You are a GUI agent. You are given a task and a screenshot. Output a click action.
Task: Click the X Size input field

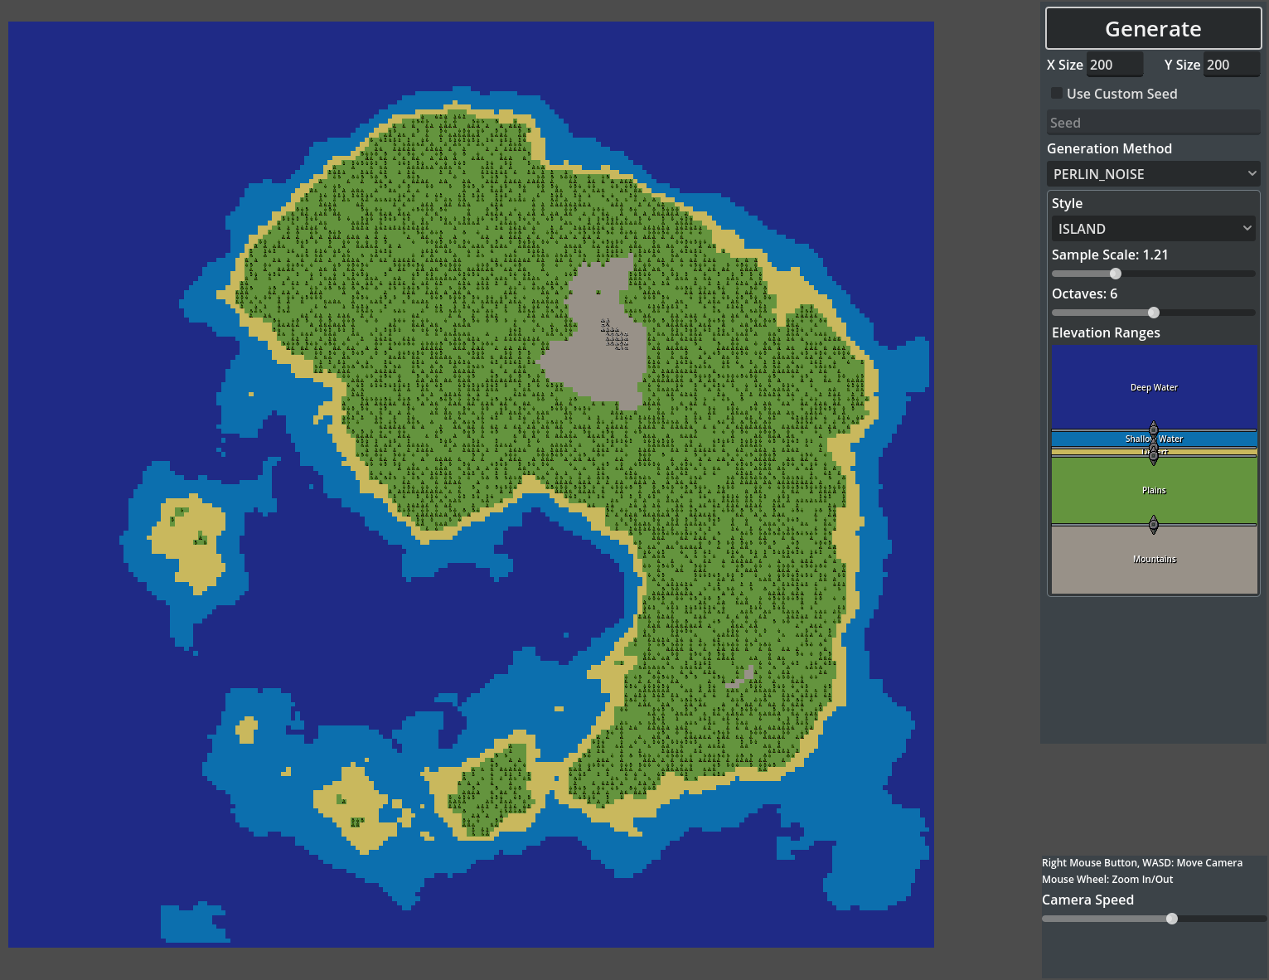click(x=1114, y=65)
